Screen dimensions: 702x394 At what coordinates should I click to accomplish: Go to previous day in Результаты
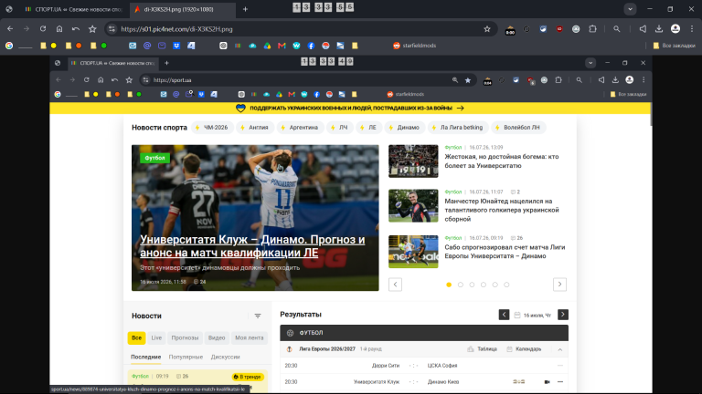(504, 315)
